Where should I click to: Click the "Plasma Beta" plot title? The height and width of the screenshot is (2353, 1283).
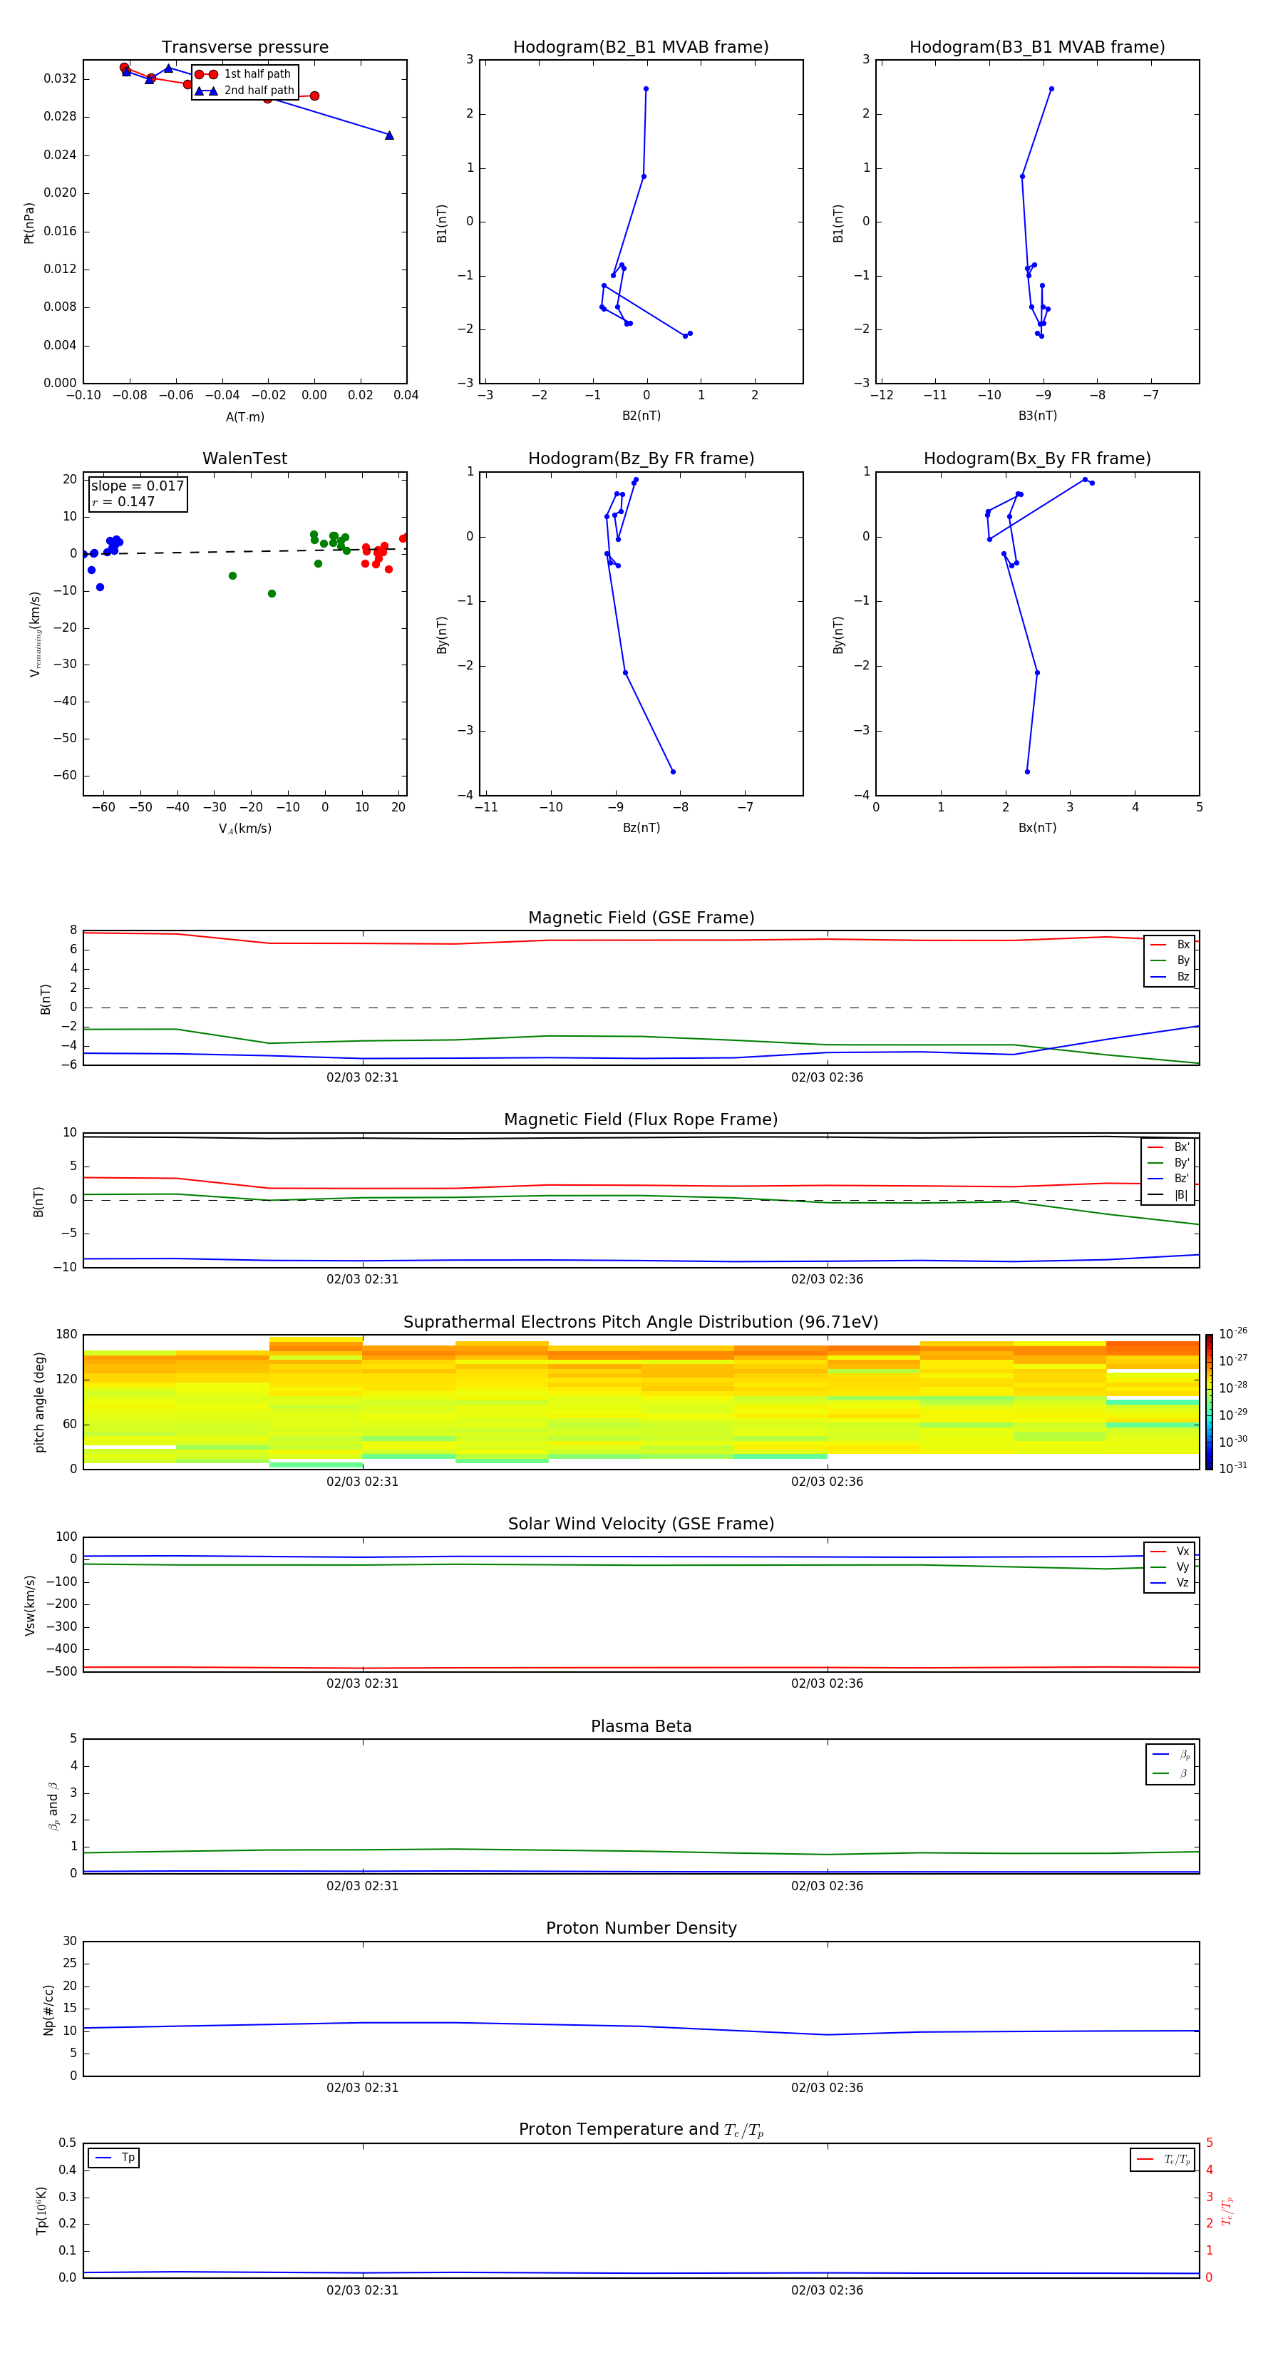(641, 1726)
